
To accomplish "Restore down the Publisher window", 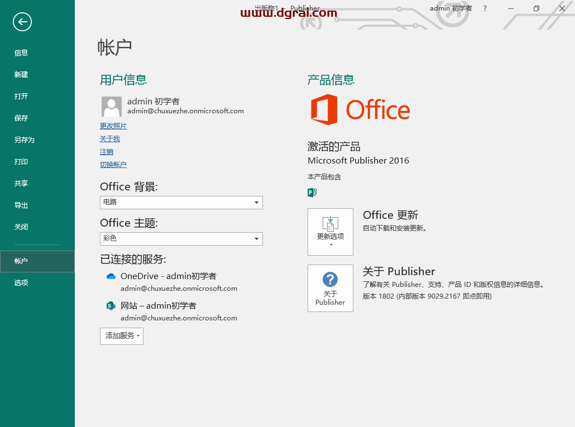I will tap(536, 8).
